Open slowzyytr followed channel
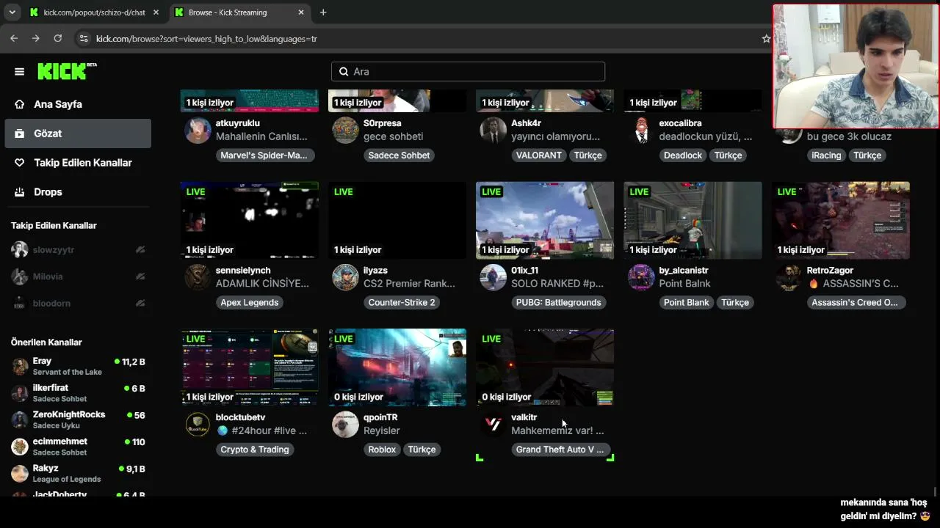This screenshot has height=528, width=940. pos(78,250)
